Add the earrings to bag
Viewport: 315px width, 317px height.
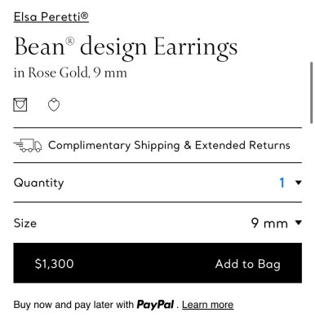[247, 264]
